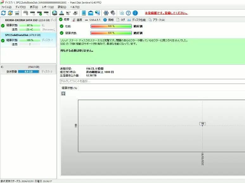
Task: Click the SPCC temperature ? bar
Action: [30, 44]
